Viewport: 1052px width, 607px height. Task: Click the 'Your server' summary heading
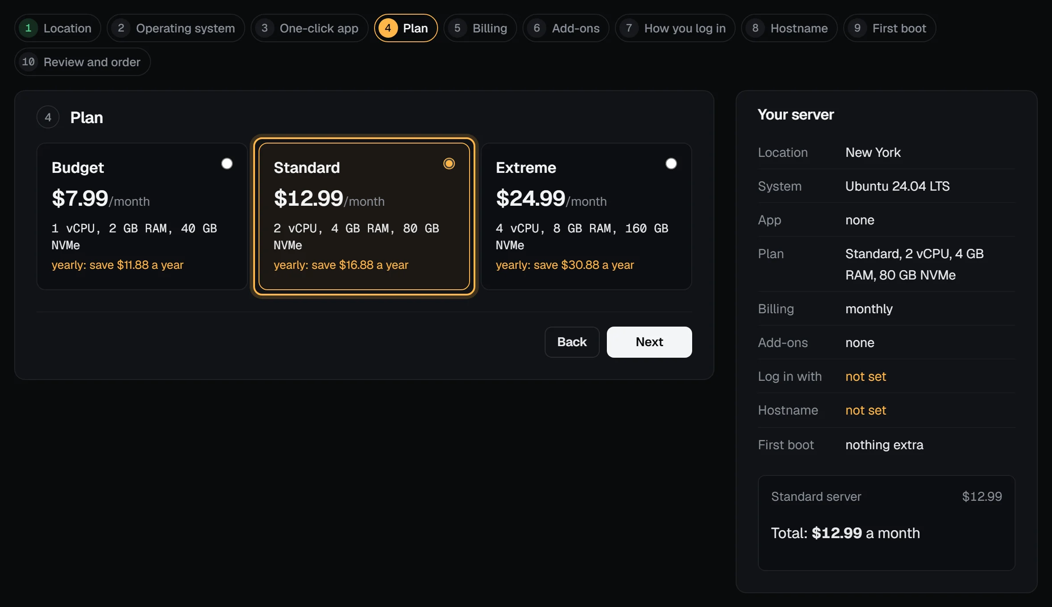[796, 115]
